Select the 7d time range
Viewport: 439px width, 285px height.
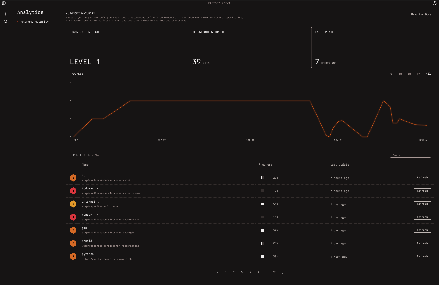(391, 74)
